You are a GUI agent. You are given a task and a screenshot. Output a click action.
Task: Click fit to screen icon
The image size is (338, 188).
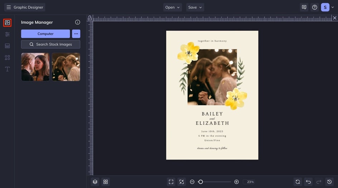tap(171, 182)
